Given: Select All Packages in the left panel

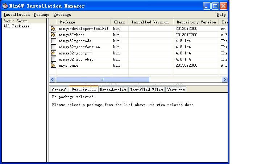Looking at the screenshot, I should [16, 26].
